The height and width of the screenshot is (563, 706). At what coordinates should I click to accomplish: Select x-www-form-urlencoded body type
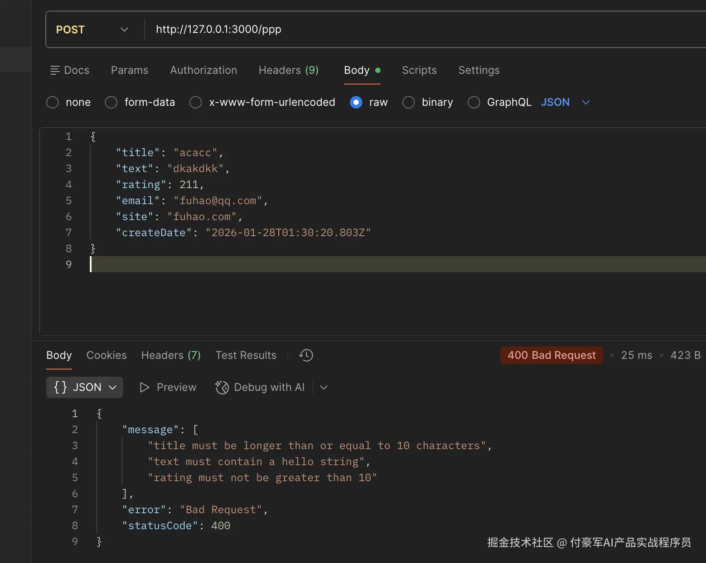(x=196, y=102)
